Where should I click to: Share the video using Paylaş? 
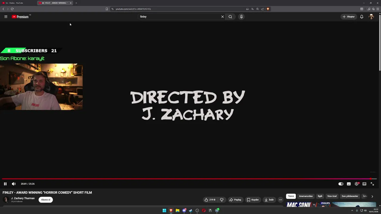click(235, 200)
